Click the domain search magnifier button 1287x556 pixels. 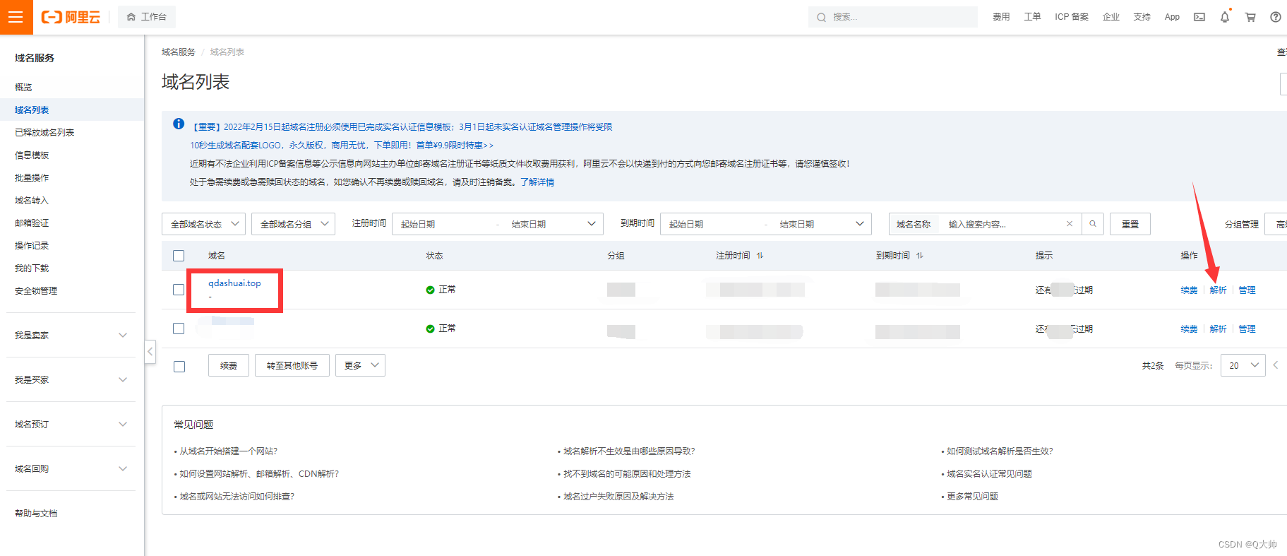pos(1093,224)
